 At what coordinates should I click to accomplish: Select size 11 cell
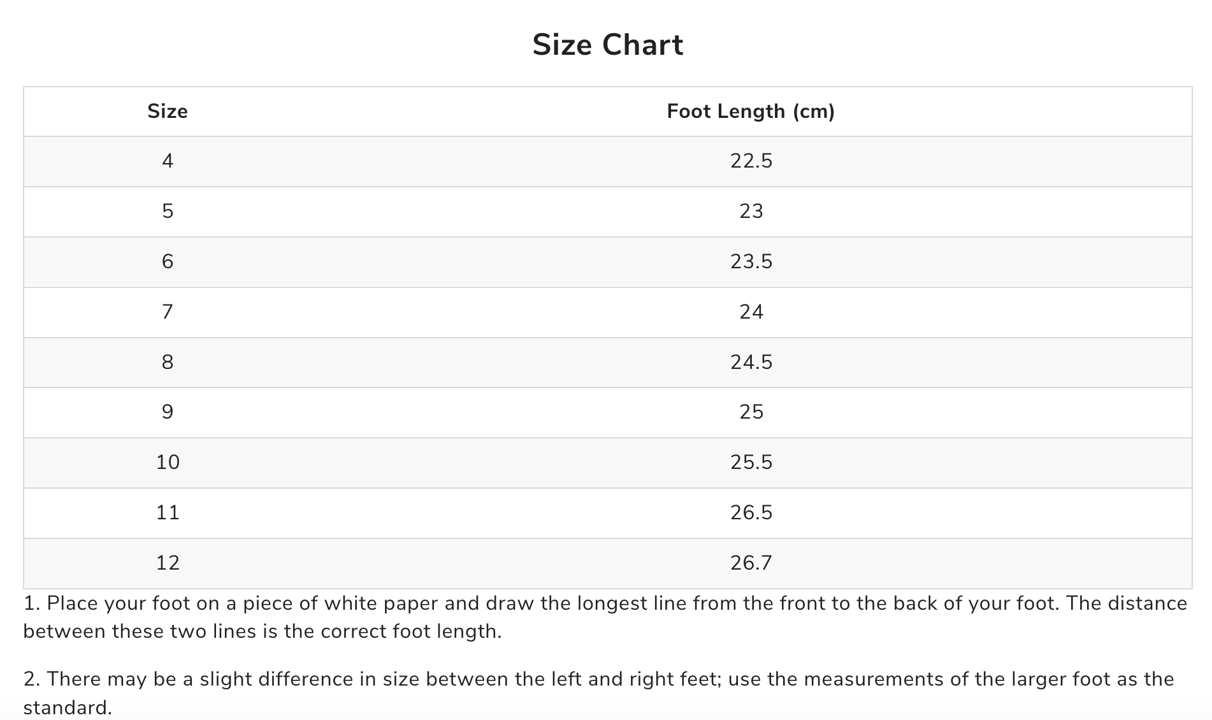[x=168, y=513]
